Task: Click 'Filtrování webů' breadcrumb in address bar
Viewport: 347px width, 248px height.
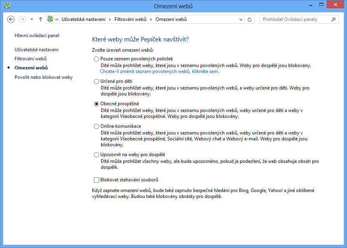Action: [x=130, y=19]
